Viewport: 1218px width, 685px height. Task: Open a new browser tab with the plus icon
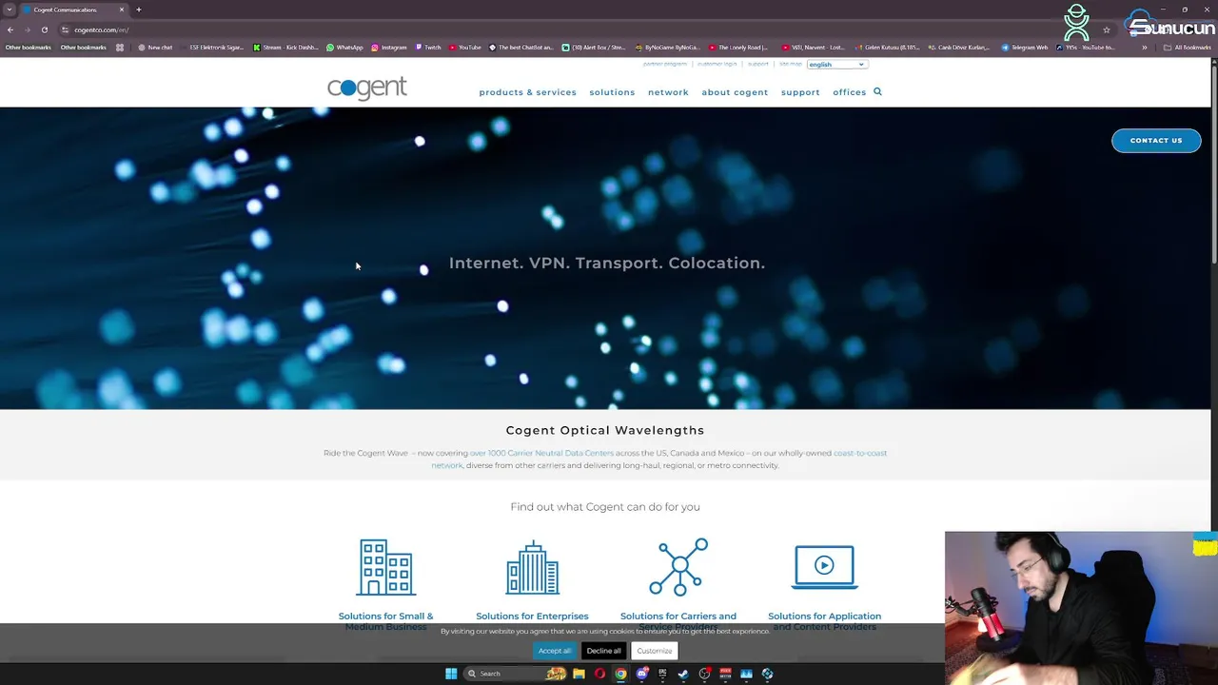138,10
